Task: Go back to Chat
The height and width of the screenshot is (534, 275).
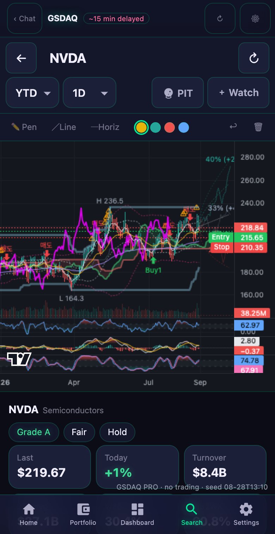Action: tap(25, 18)
